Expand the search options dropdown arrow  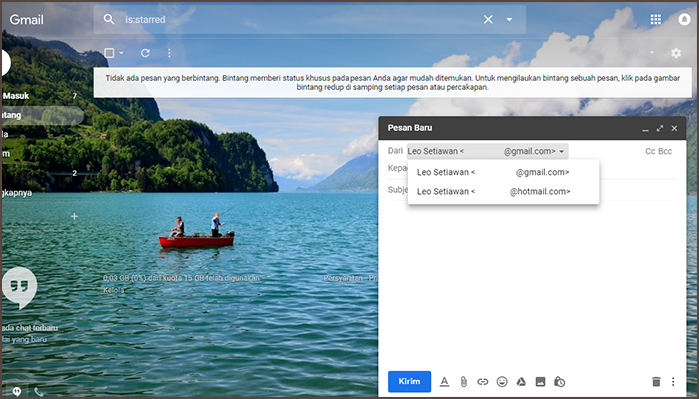tap(509, 19)
